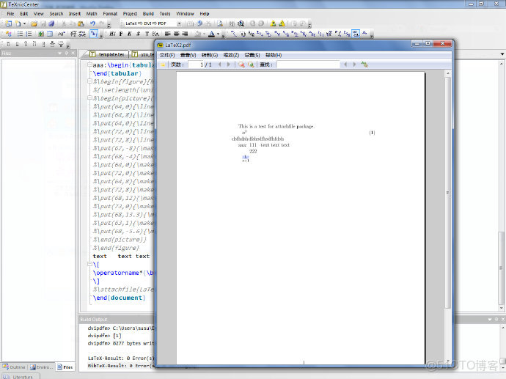Viewport: 506px width, 379px height.
Task: Open the Build menu in TeXnicCenter
Action: (x=148, y=13)
